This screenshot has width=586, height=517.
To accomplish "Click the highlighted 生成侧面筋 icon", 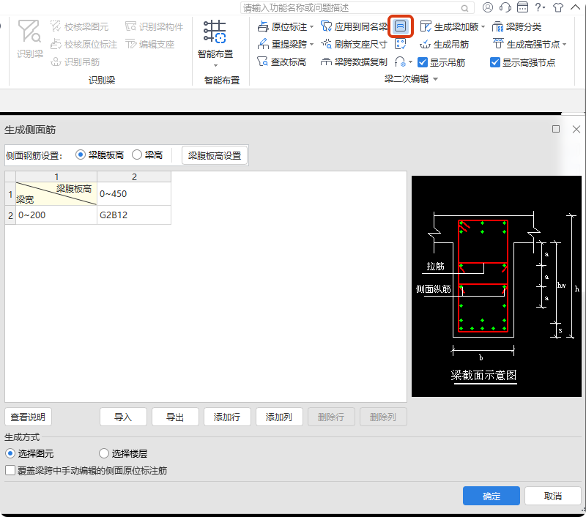I will pos(400,26).
